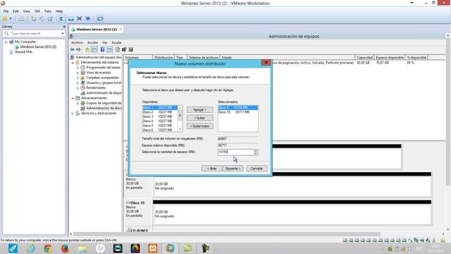Click the revert to snapshot icon
This screenshot has height=254, width=451.
click(x=42, y=19)
